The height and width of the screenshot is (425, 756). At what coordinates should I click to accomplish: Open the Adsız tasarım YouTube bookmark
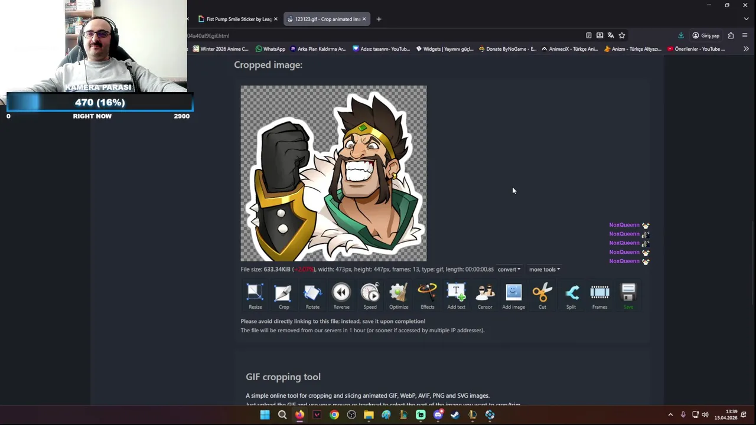pos(381,49)
